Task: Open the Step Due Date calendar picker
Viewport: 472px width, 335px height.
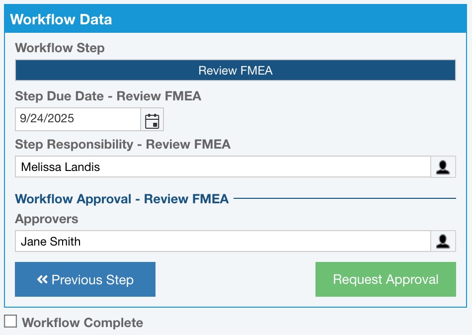Action: point(152,119)
